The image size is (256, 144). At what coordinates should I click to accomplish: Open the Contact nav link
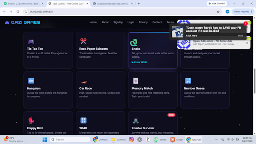tap(157, 22)
